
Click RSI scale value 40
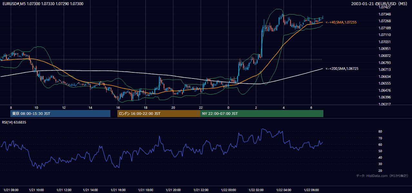(380, 157)
